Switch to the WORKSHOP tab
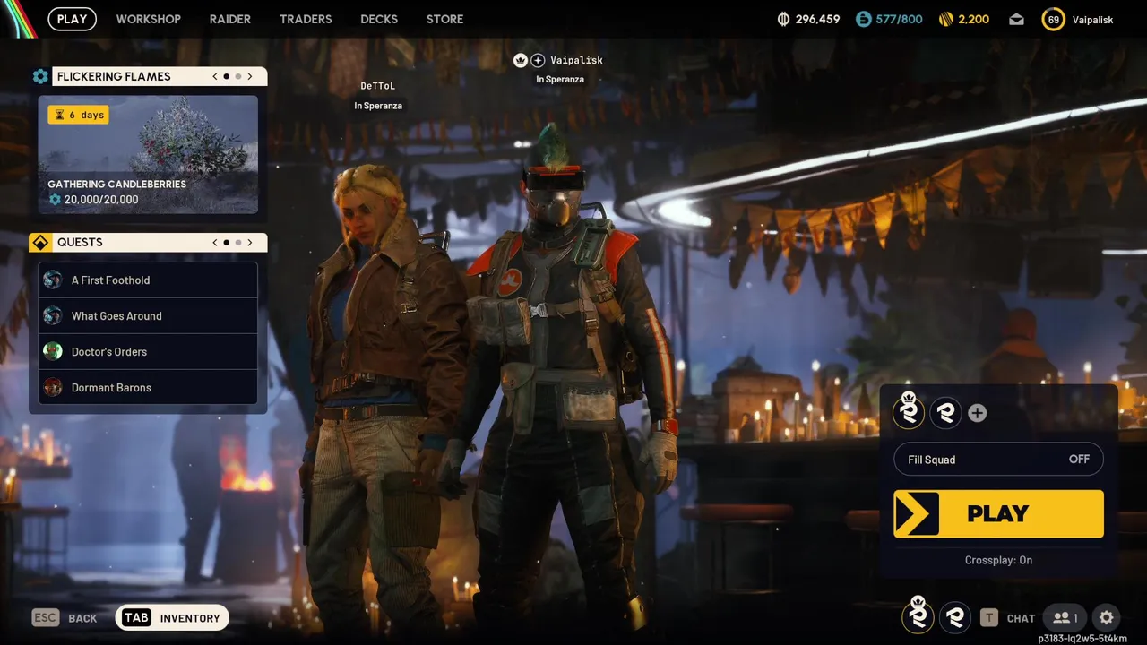 148,19
